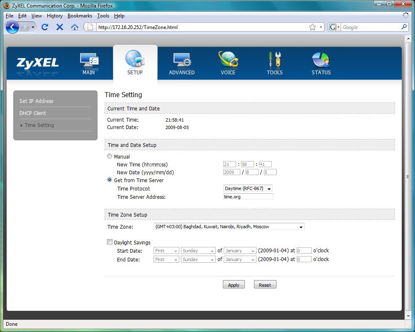Enable the Daylight Savings checkbox
This screenshot has width=415, height=332.
[x=110, y=242]
